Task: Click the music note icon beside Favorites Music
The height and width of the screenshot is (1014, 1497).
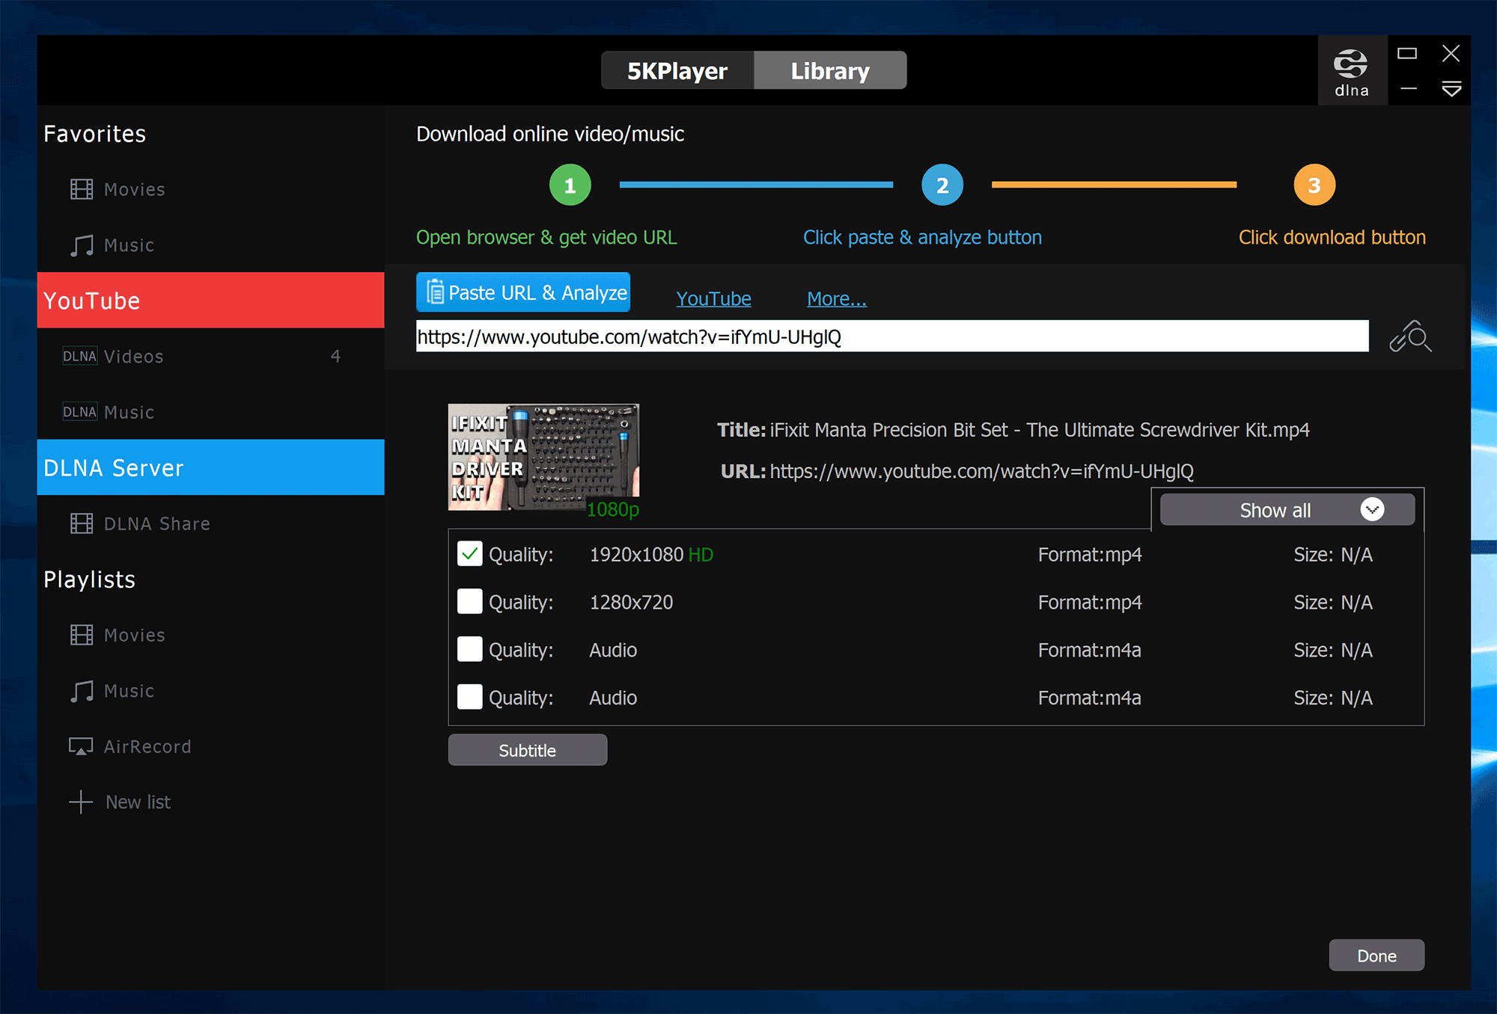Action: pyautogui.click(x=82, y=245)
